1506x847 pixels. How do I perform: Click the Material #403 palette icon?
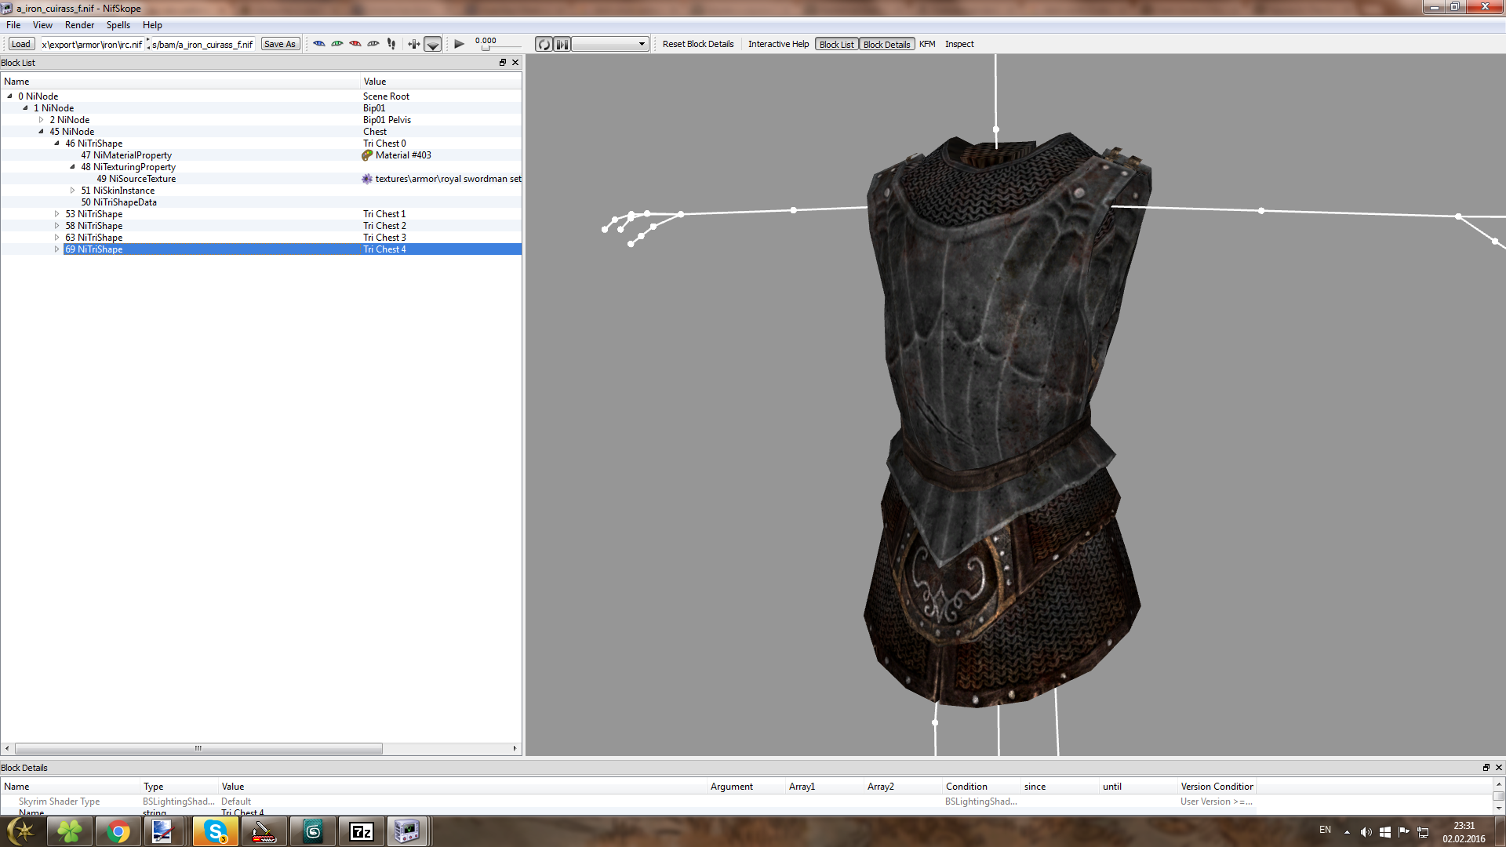[x=367, y=155]
